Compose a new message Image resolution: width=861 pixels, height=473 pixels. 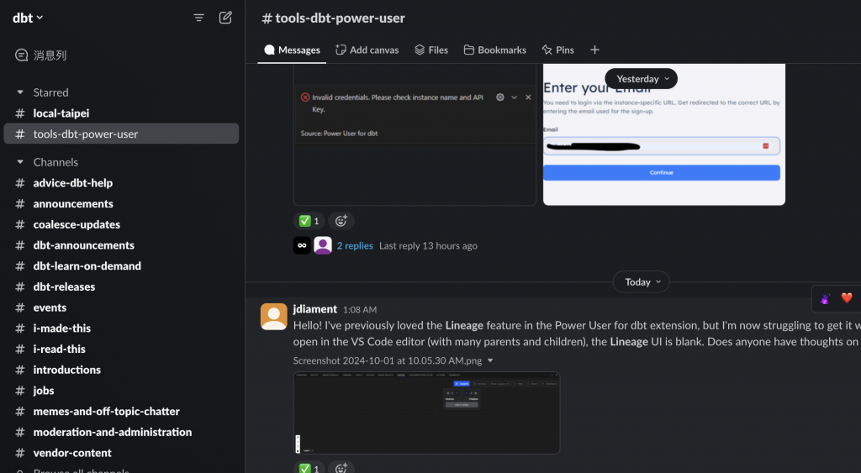tap(225, 18)
